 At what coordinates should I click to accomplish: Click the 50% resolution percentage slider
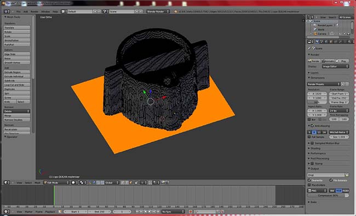(x=317, y=102)
